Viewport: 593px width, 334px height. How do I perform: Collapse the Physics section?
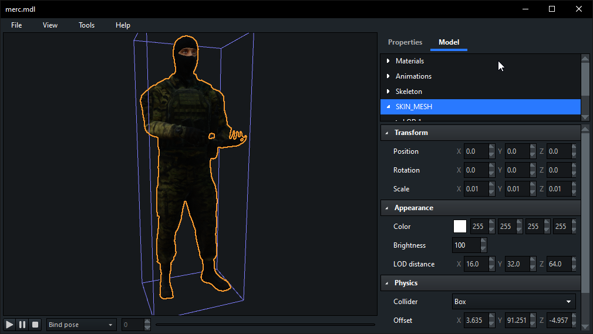pyautogui.click(x=387, y=283)
